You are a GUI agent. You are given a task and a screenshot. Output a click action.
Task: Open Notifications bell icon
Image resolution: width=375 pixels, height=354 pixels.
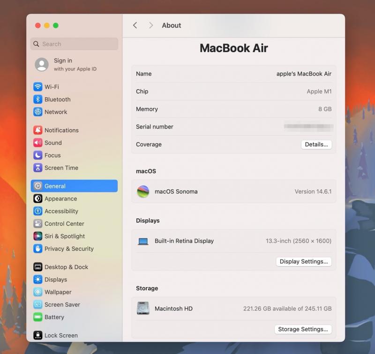(x=38, y=130)
